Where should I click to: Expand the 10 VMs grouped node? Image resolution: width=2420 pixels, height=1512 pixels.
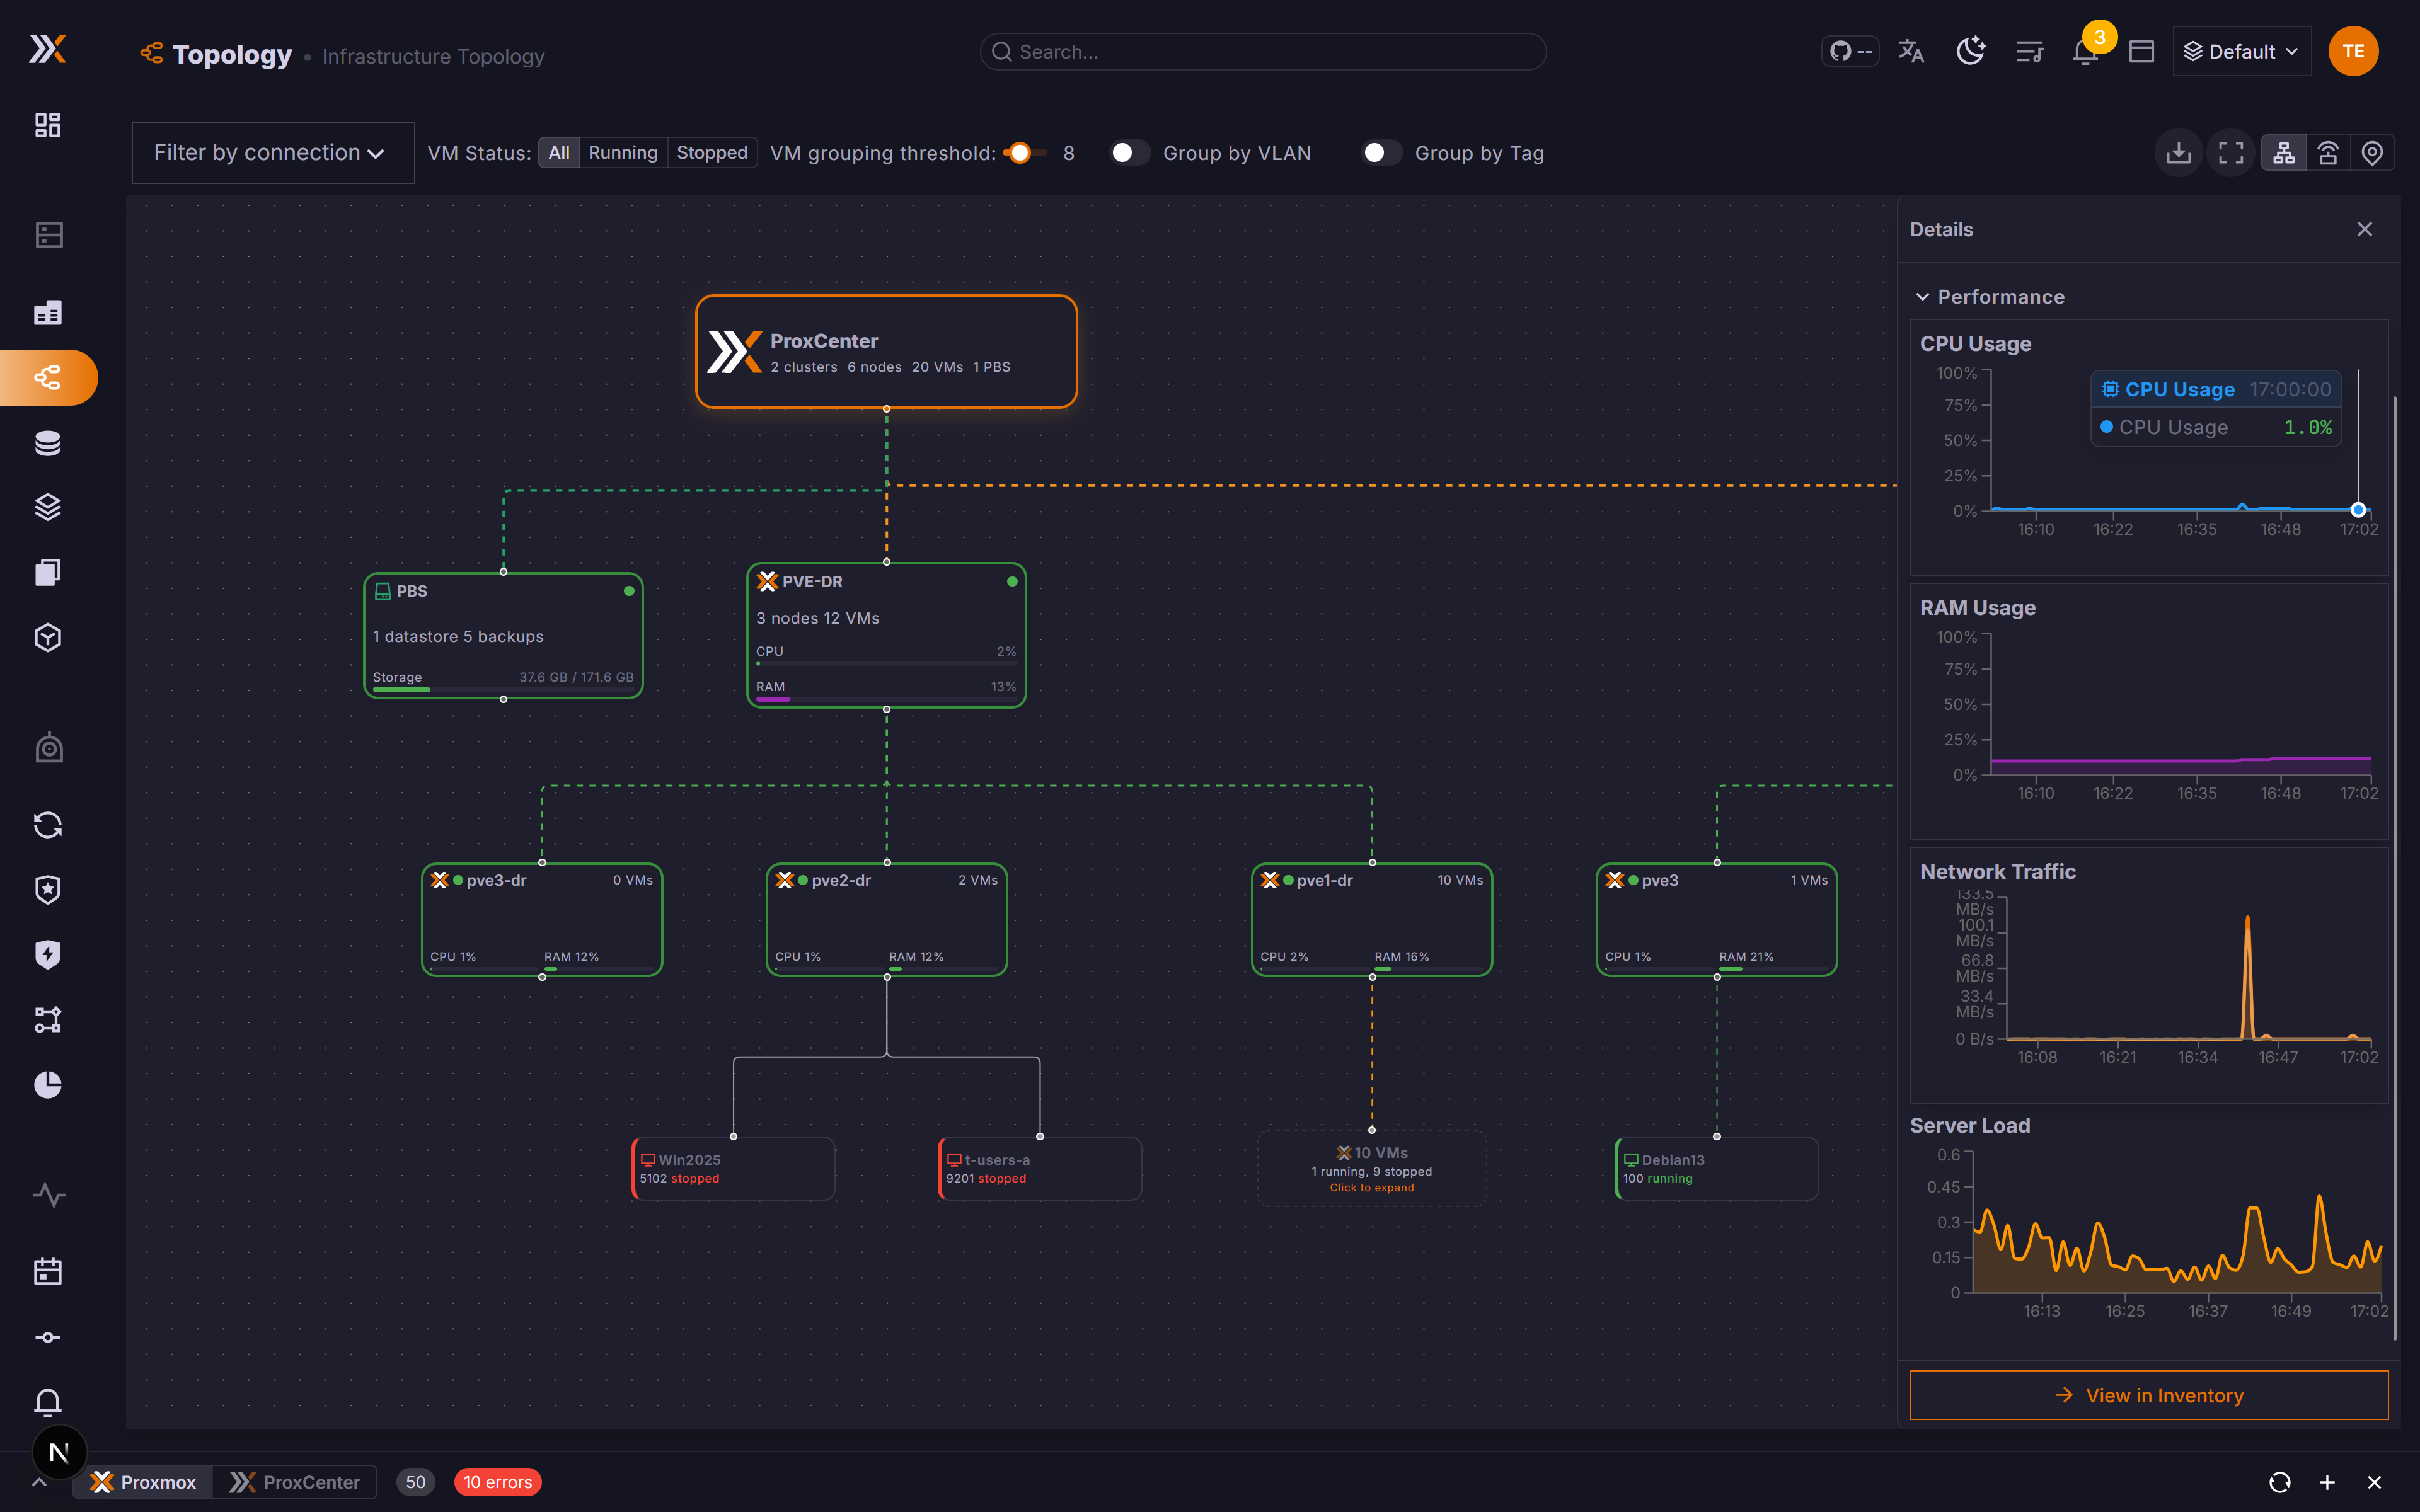click(x=1372, y=1168)
